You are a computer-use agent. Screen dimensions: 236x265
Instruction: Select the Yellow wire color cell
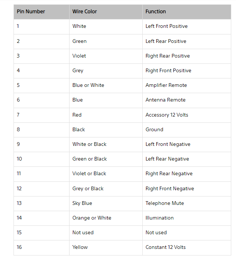pos(106,248)
